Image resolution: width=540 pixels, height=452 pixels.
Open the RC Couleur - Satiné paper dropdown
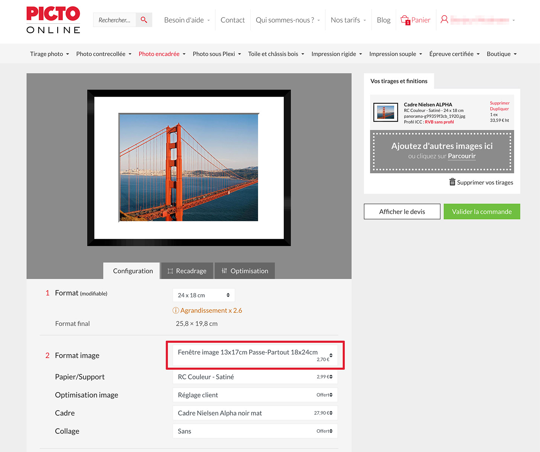tap(255, 377)
